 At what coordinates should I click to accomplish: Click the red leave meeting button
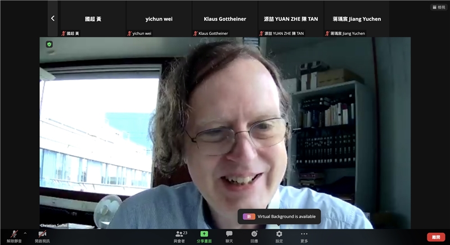click(436, 237)
